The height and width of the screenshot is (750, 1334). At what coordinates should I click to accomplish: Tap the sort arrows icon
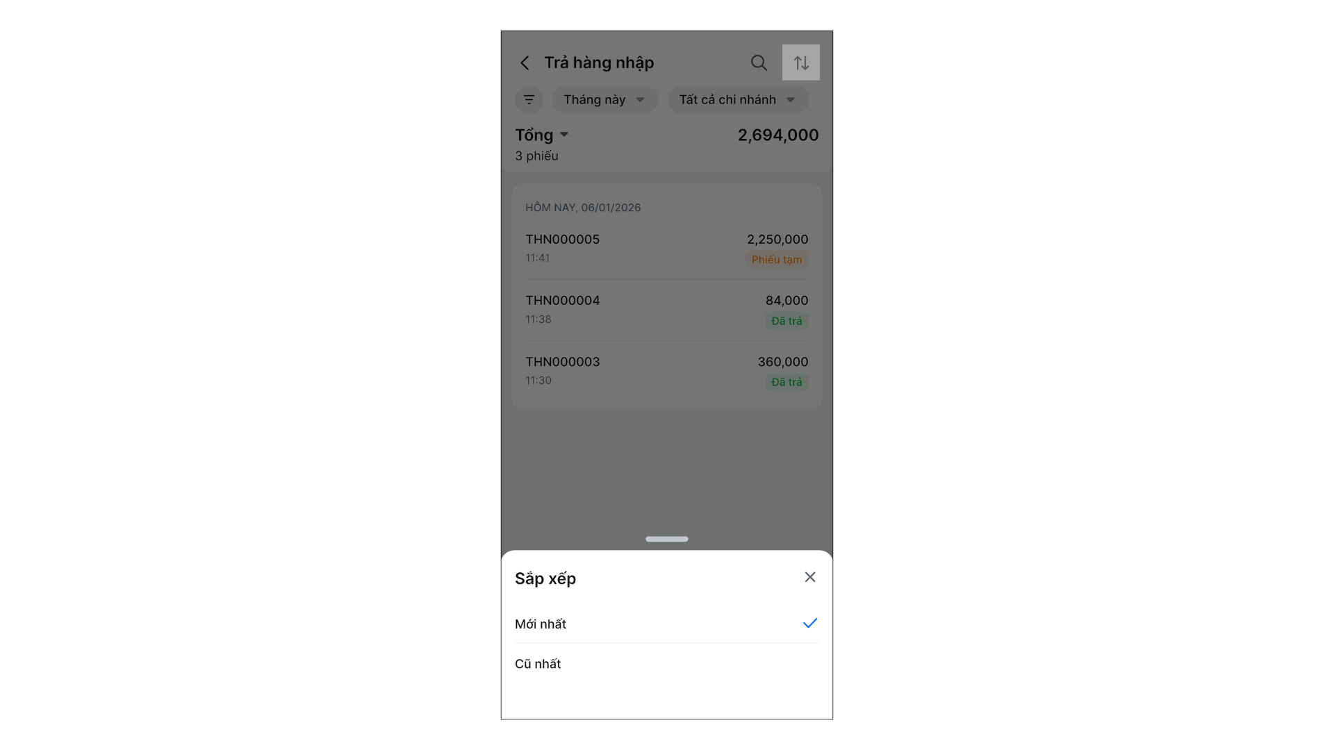801,63
